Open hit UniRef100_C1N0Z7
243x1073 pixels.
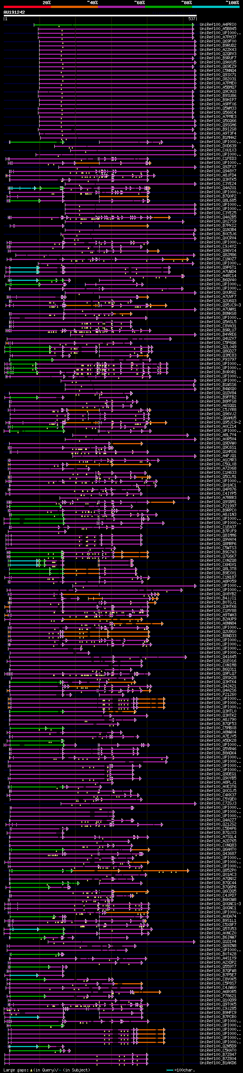click(218, 259)
